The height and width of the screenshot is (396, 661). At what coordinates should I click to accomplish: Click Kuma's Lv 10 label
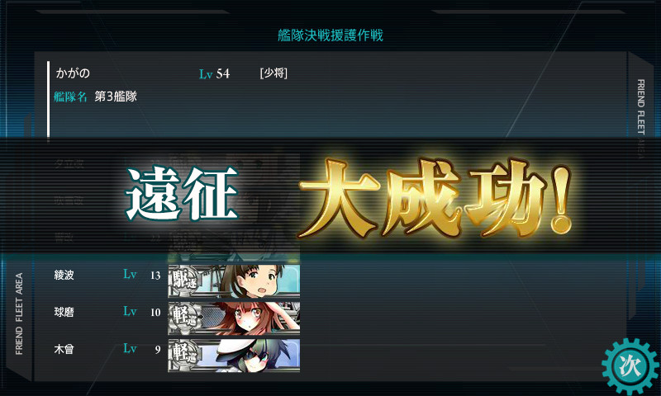coord(142,312)
